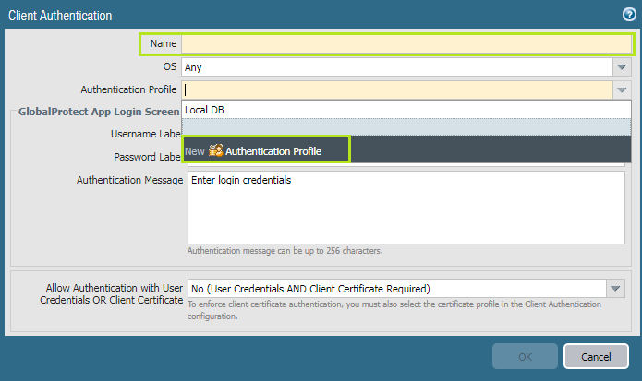Expand the Allow Authentication dropdown arrow
Screen dimensions: 642x381
[x=617, y=289]
